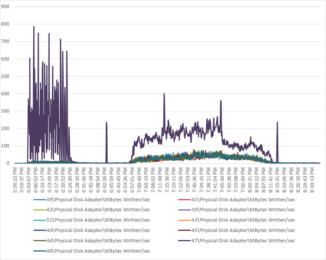Click the blue line swatch for adapter 49
The width and height of the screenshot is (326, 260).
[x=39, y=200]
